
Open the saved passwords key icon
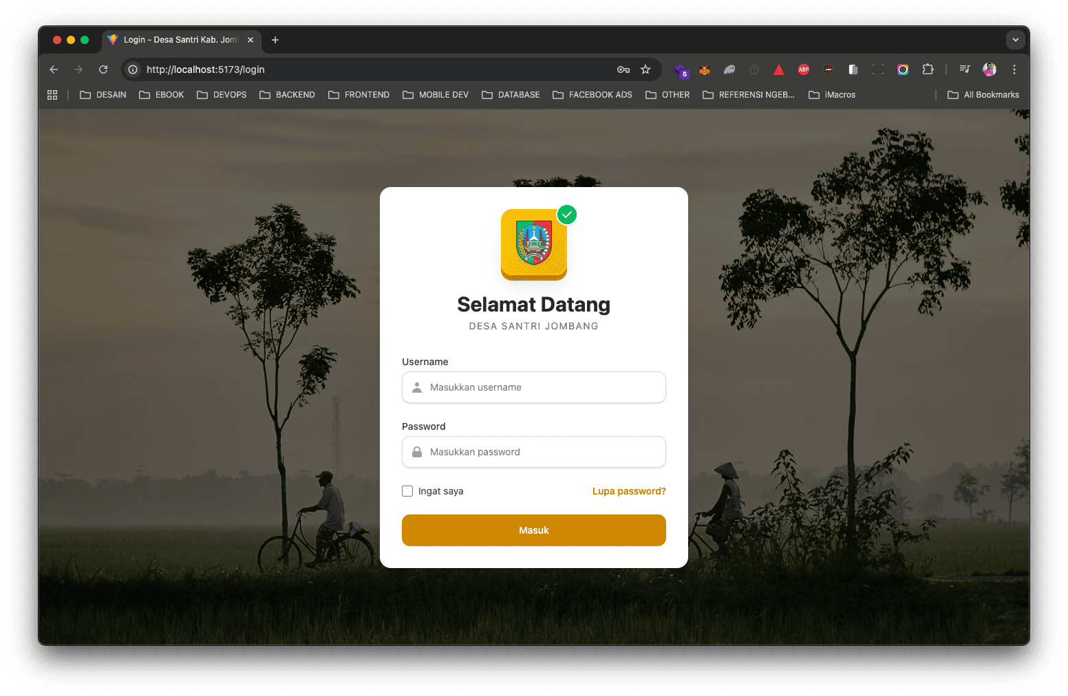pos(623,69)
